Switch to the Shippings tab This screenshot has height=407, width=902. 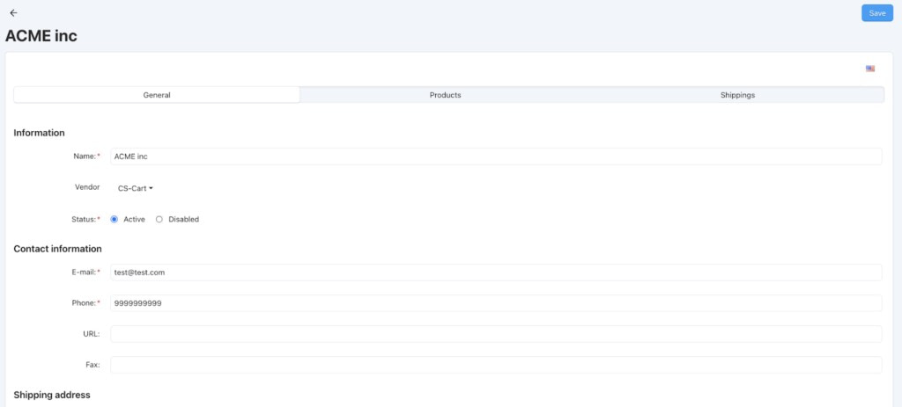[737, 95]
